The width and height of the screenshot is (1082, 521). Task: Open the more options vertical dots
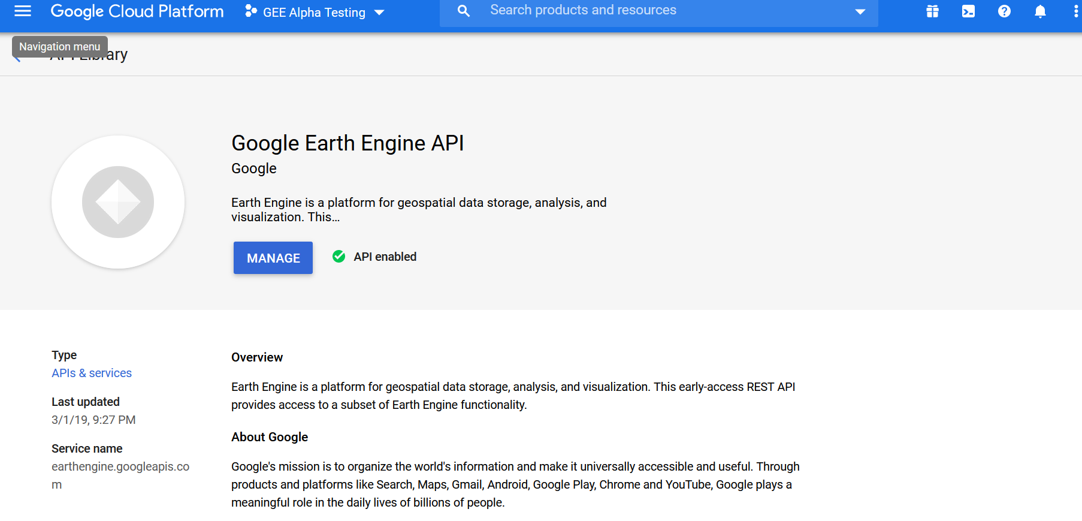click(1076, 11)
